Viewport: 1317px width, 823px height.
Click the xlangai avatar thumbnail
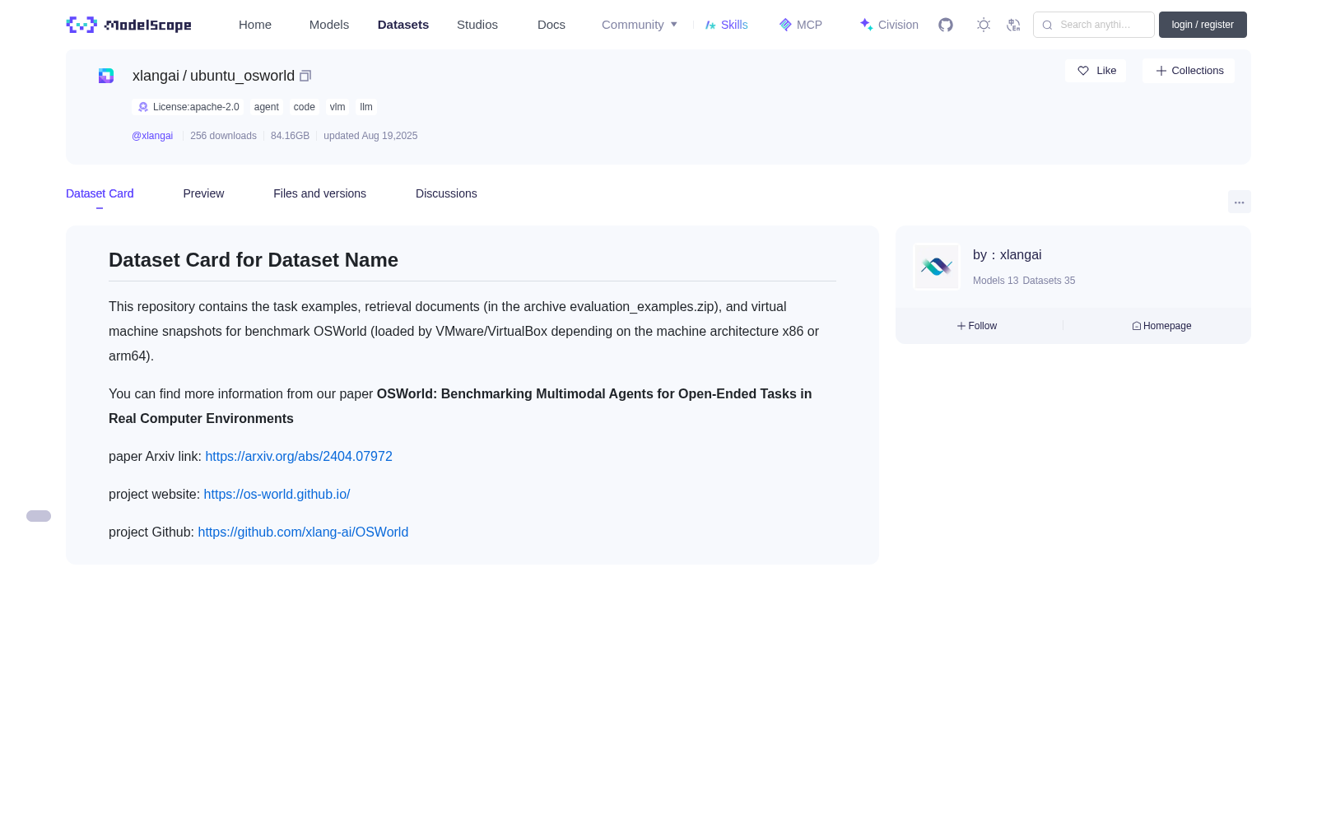click(937, 267)
